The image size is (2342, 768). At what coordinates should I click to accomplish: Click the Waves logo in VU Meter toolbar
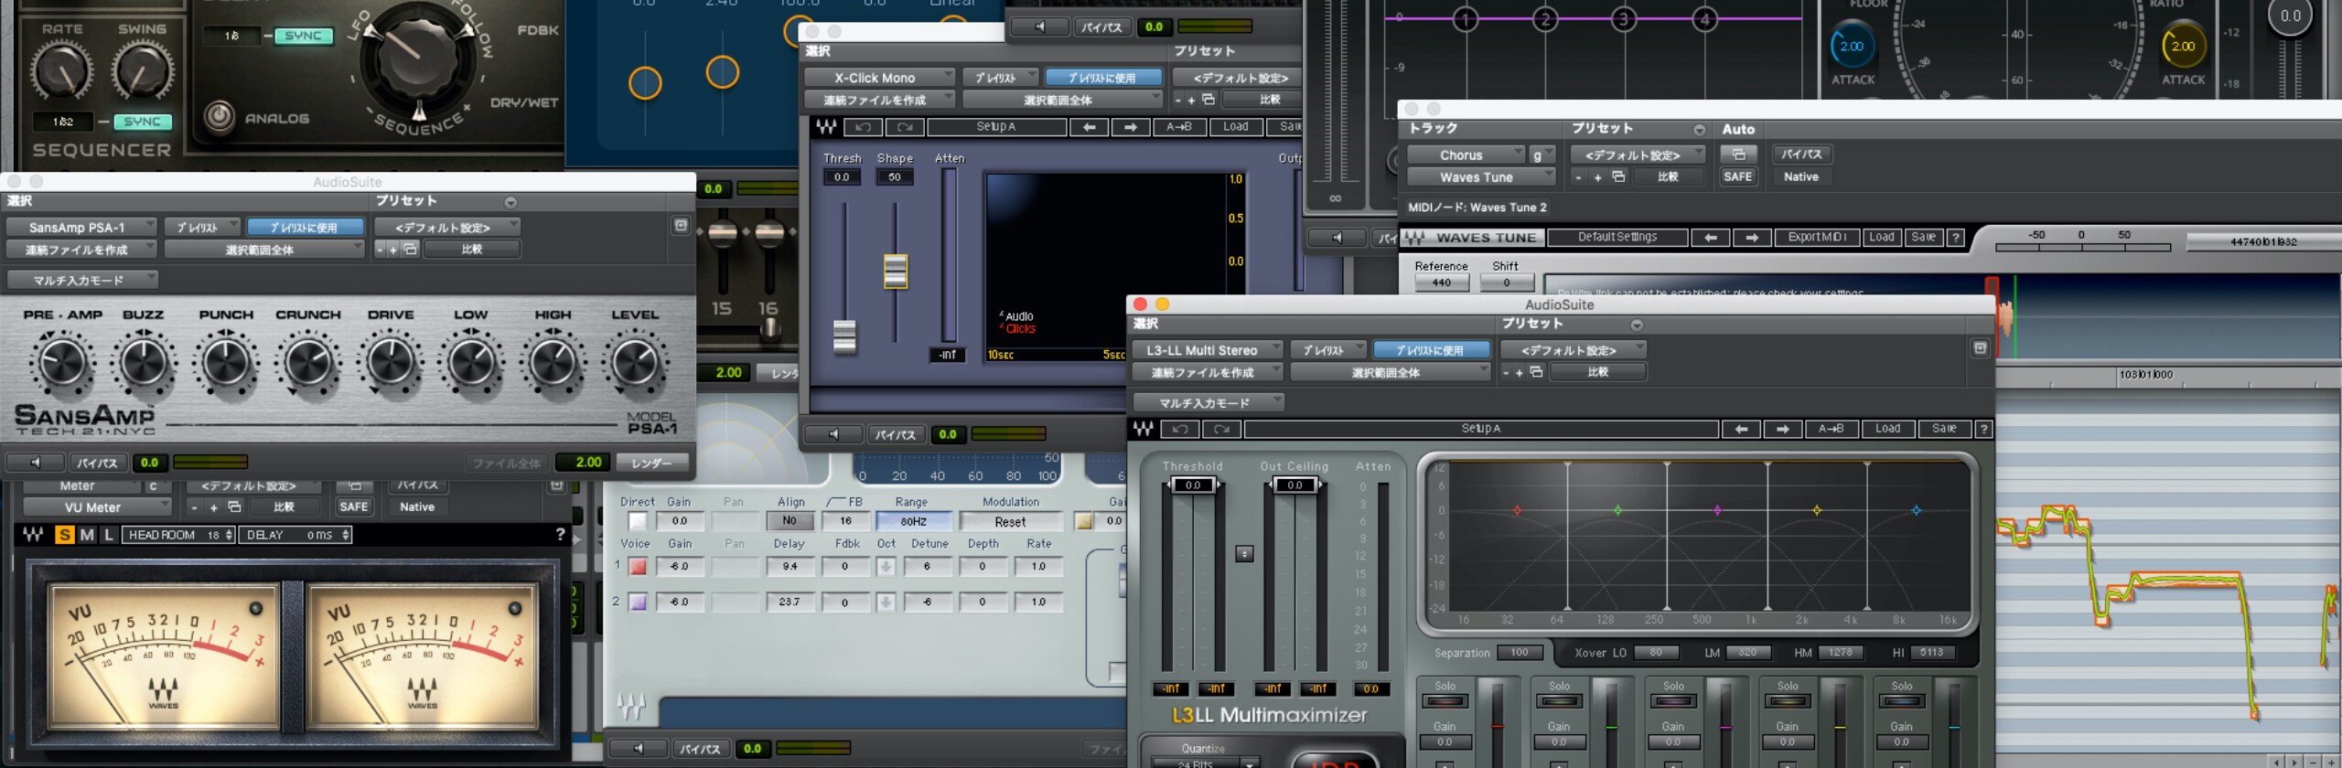point(34,535)
